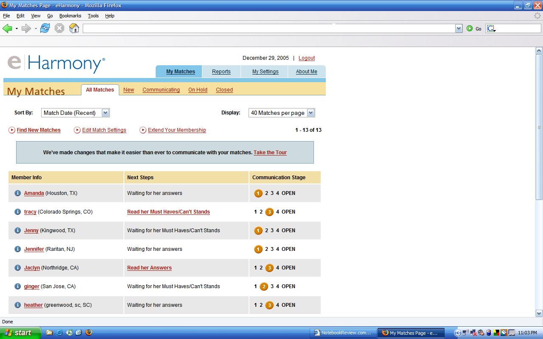Open the Back history dropdown arrow
This screenshot has width=543, height=339.
17,29
